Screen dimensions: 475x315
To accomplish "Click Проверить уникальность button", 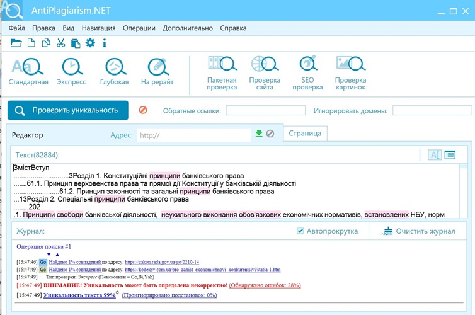I will [x=68, y=110].
